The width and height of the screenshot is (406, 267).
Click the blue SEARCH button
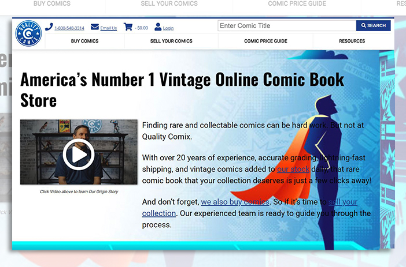[x=374, y=25]
